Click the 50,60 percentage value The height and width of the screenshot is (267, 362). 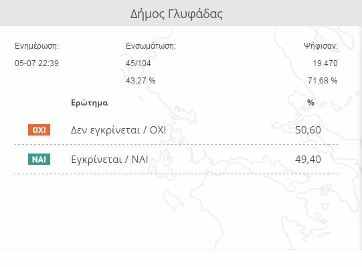pyautogui.click(x=308, y=130)
